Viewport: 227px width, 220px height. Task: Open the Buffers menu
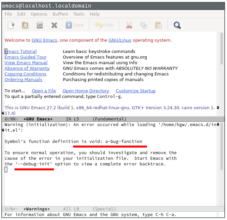pyautogui.click(x=60, y=14)
